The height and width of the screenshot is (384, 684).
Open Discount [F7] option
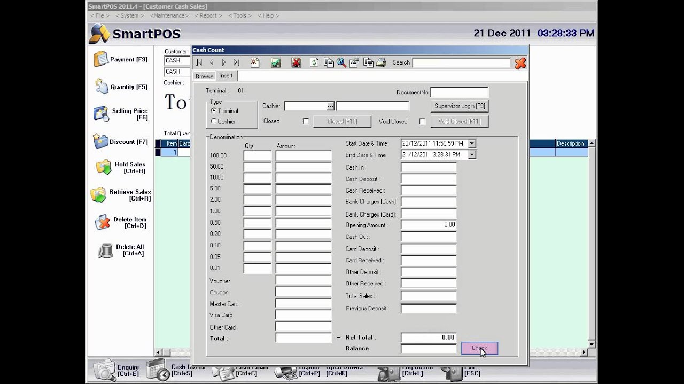point(121,141)
